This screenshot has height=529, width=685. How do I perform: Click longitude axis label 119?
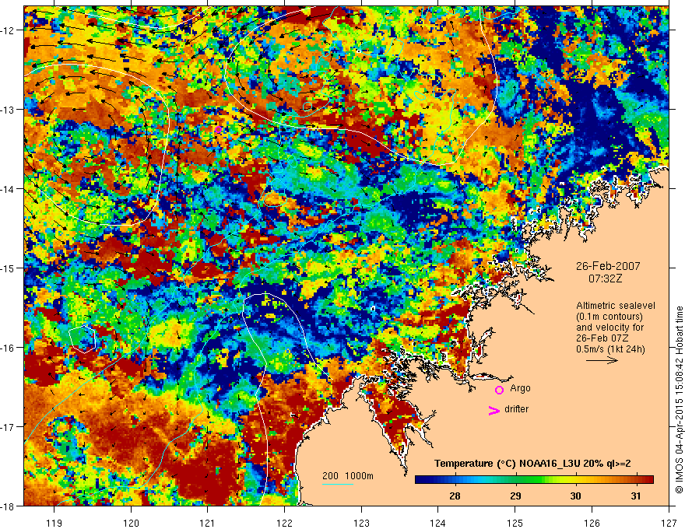[x=54, y=523]
